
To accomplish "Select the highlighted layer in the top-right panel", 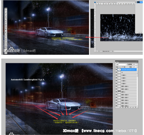I will pos(139,2).
